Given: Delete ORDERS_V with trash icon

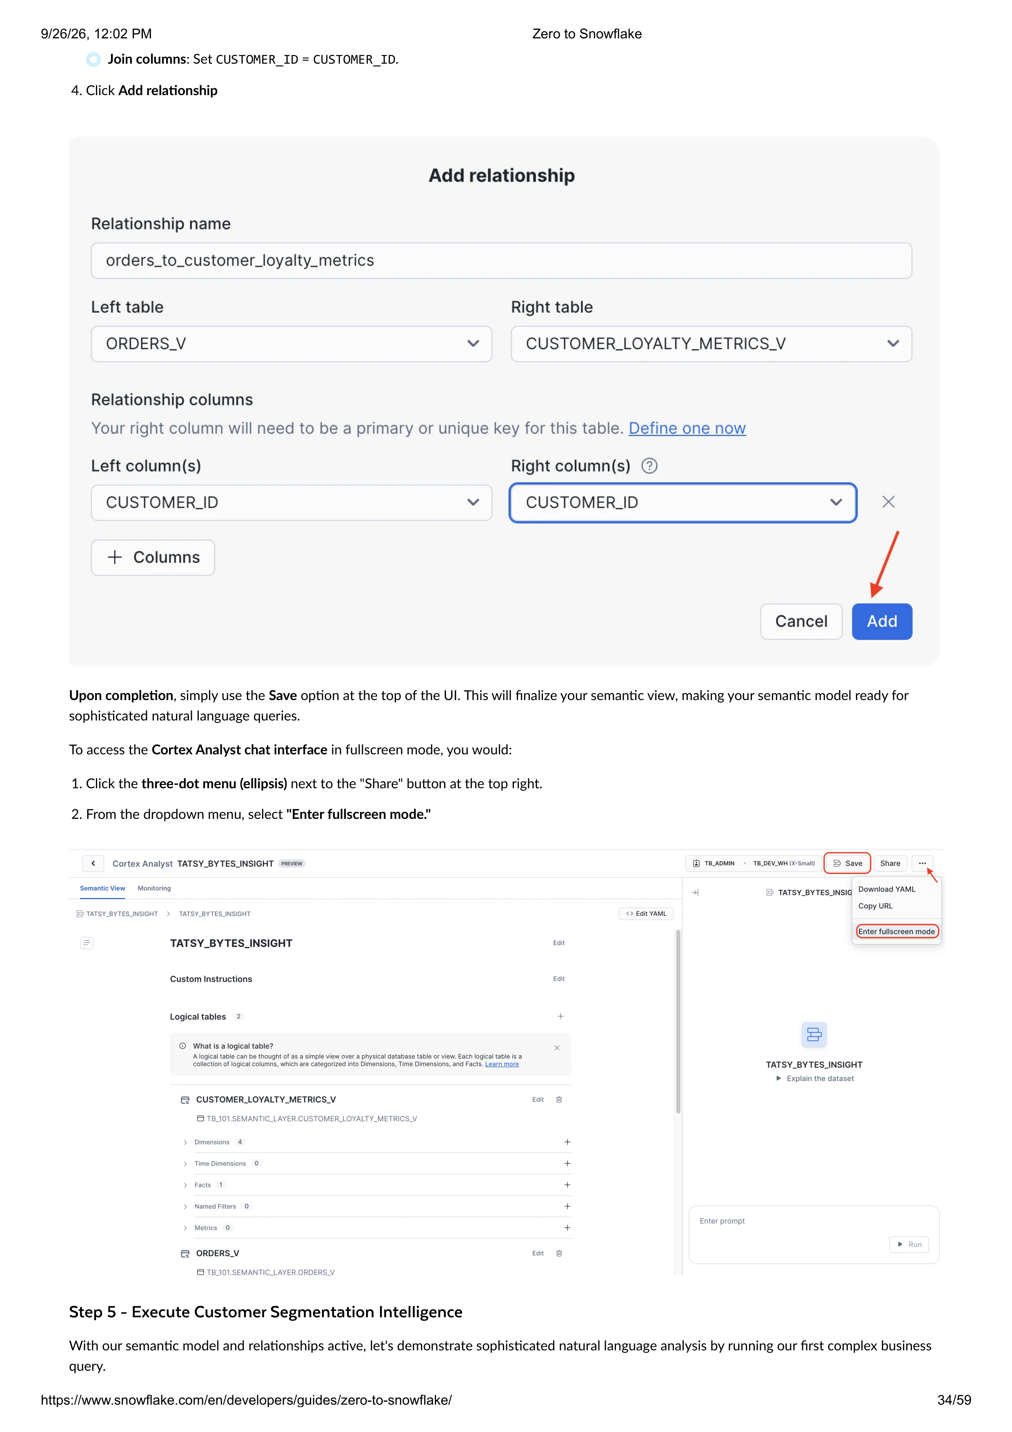Looking at the screenshot, I should click(x=559, y=1254).
